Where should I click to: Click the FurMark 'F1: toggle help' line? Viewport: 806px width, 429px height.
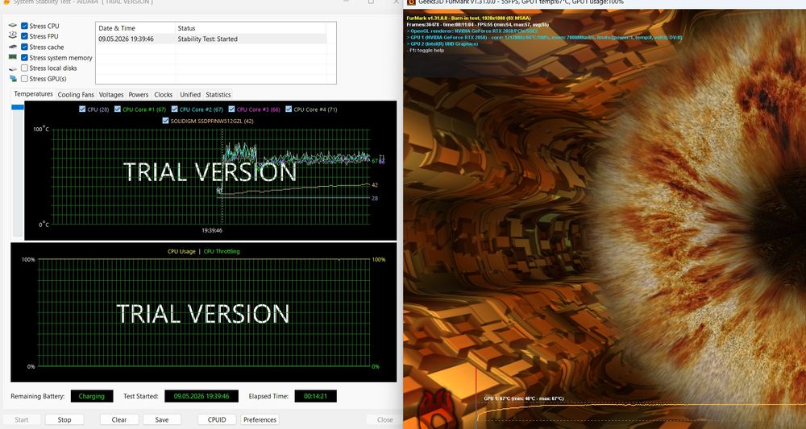[x=426, y=50]
